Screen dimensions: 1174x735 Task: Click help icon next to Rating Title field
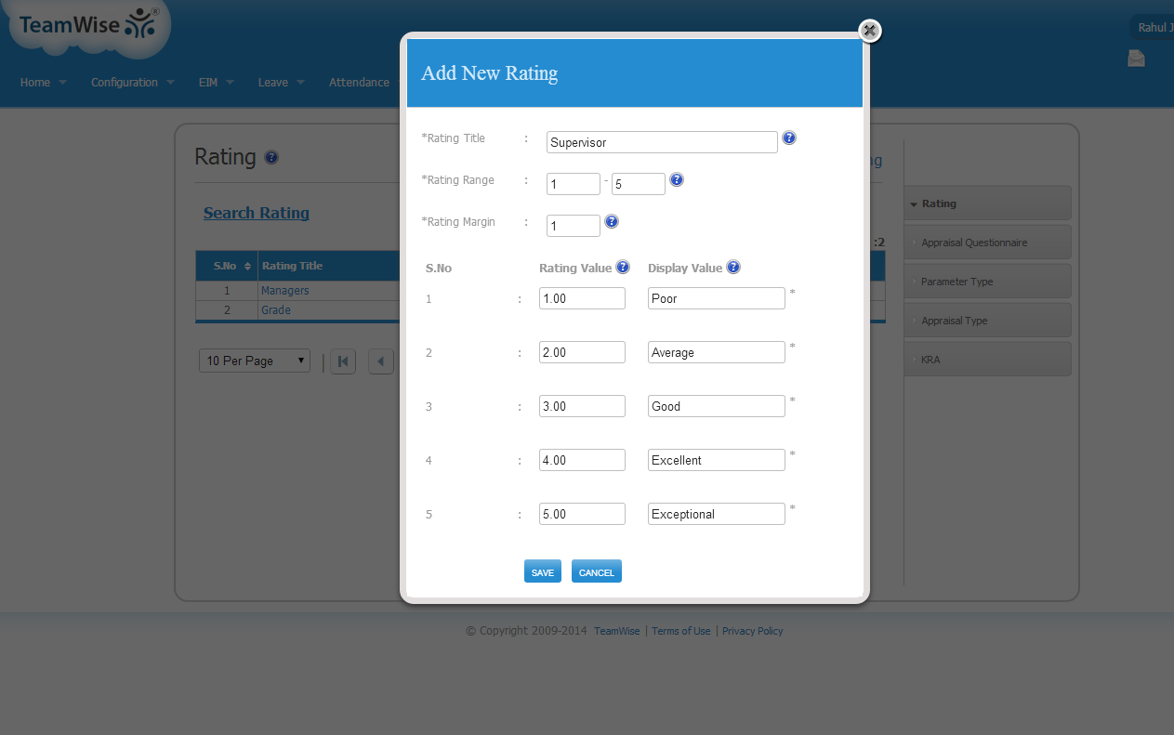[x=789, y=138]
